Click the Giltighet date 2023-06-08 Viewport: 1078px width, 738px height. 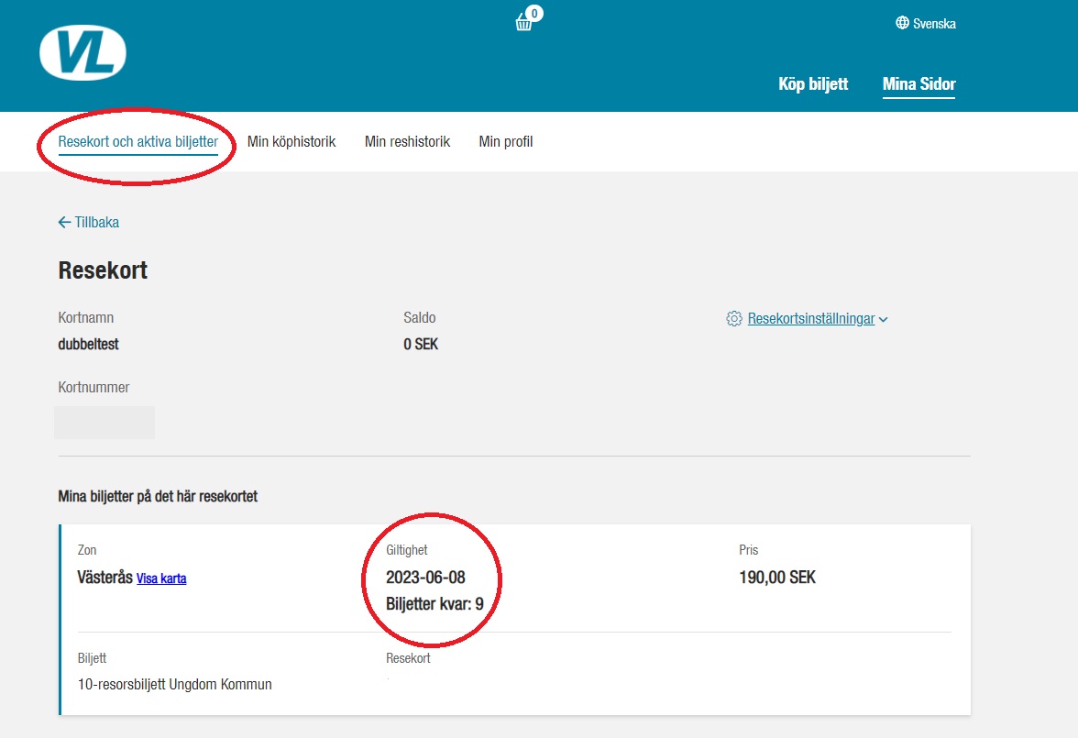tap(426, 578)
